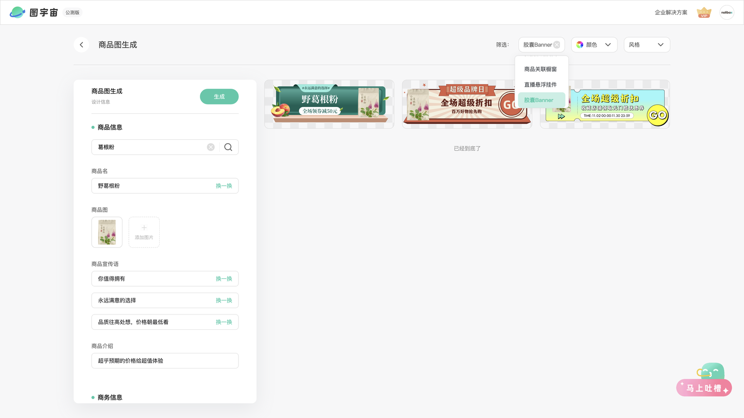Image resolution: width=744 pixels, height=418 pixels.
Task: Open the nolibox user avatar
Action: click(727, 12)
